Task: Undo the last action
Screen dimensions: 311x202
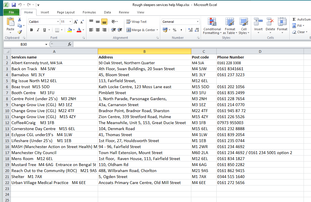Action: [x=20, y=5]
